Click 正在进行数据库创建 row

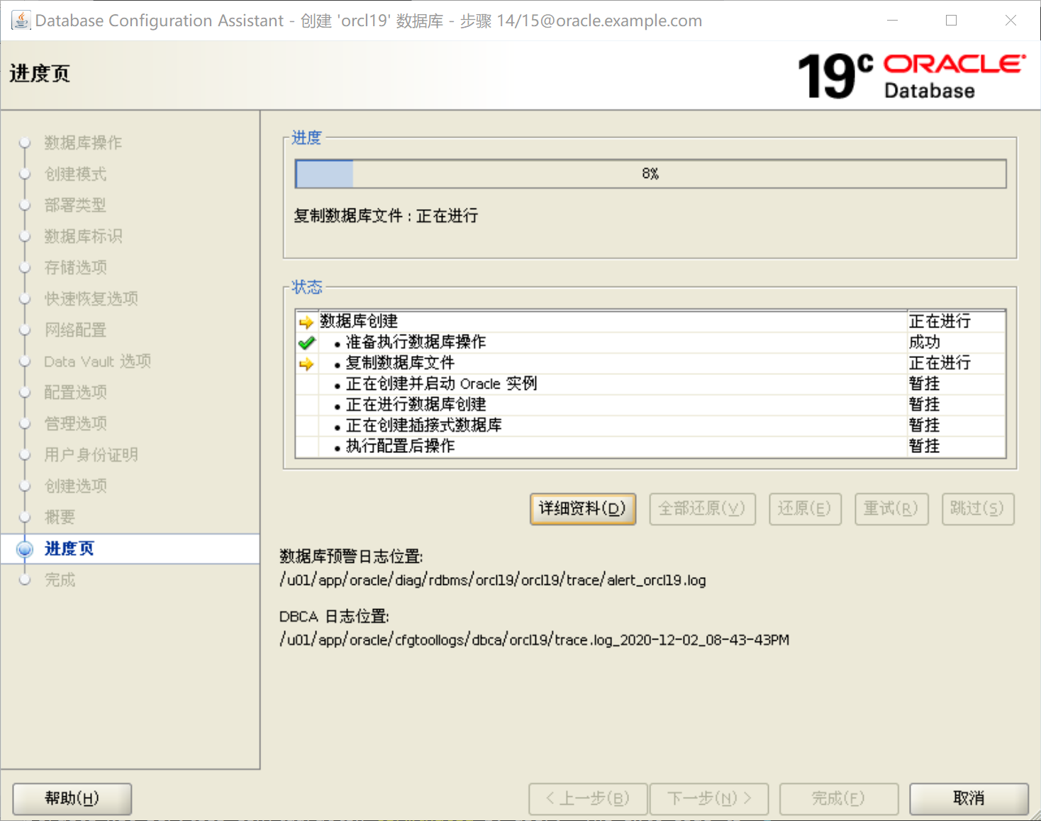(x=650, y=405)
